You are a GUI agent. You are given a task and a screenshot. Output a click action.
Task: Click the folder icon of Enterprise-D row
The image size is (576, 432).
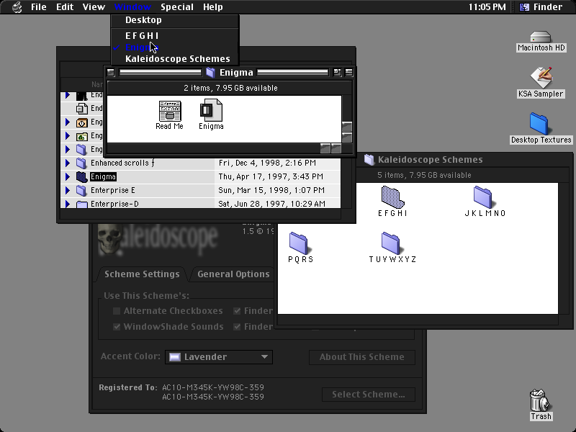click(x=81, y=204)
